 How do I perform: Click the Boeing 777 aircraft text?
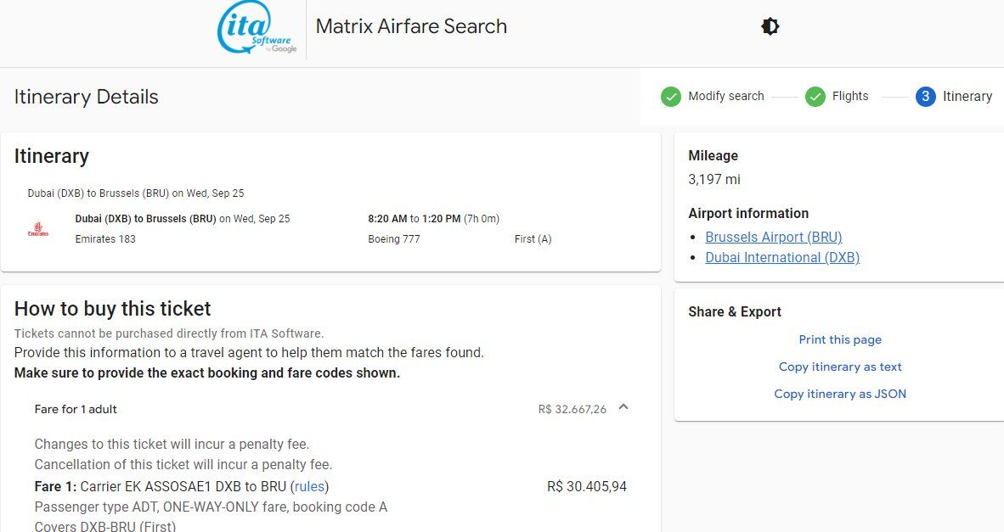pos(394,239)
